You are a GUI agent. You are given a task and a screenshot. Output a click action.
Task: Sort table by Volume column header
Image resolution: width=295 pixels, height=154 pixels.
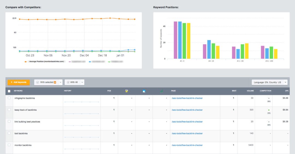(x=250, y=91)
